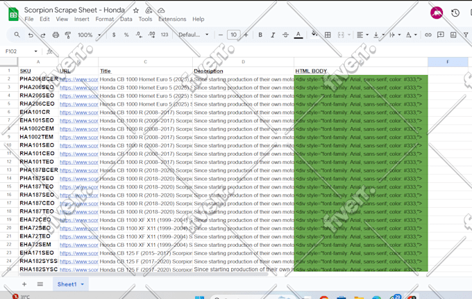Open the Extensions menu
Image resolution: width=472 pixels, height=299 pixels.
click(172, 19)
